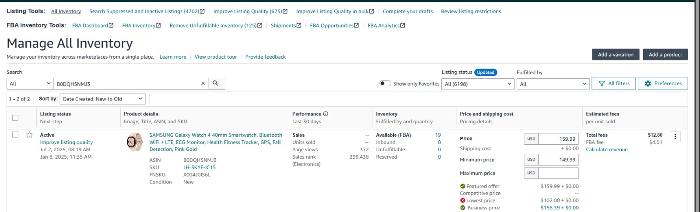This screenshot has height=212, width=700.
Task: Click the Listing status column header
Action: [56, 114]
